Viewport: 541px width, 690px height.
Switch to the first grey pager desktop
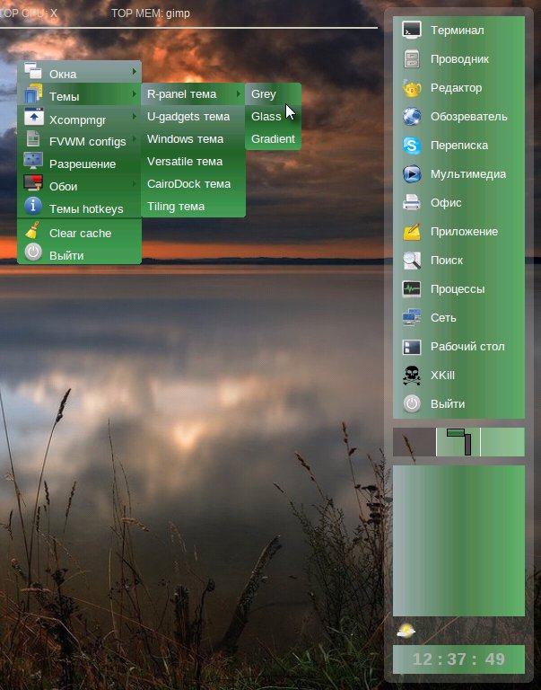click(x=414, y=442)
